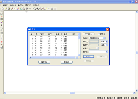This screenshot has width=138, height=99.
Task: Click the edit document pencil toolbar icon
Action: tap(12, 9)
